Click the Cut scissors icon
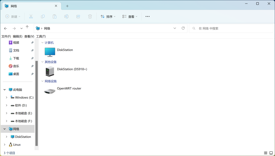Viewport: 275px width, 156px height. [31, 17]
